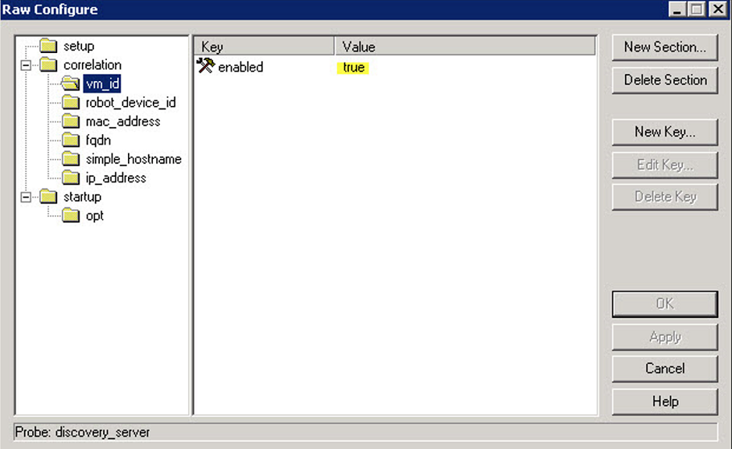Select the mac_address section label
Screen dimensions: 732x449
123,122
